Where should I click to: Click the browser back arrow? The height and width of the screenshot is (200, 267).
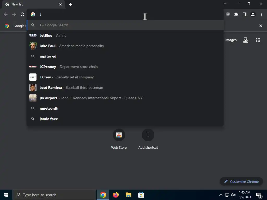coord(6,14)
